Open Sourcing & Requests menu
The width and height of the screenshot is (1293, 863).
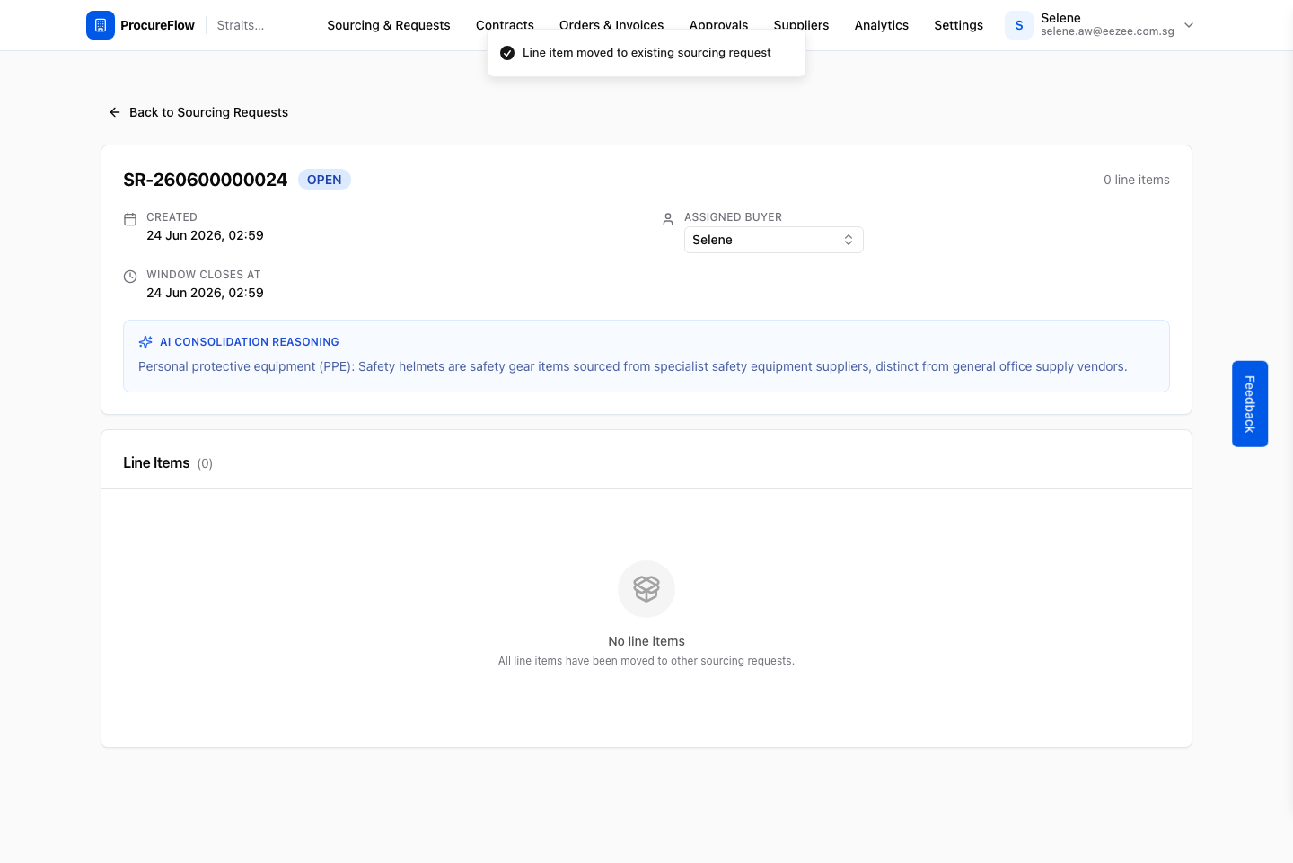389,25
